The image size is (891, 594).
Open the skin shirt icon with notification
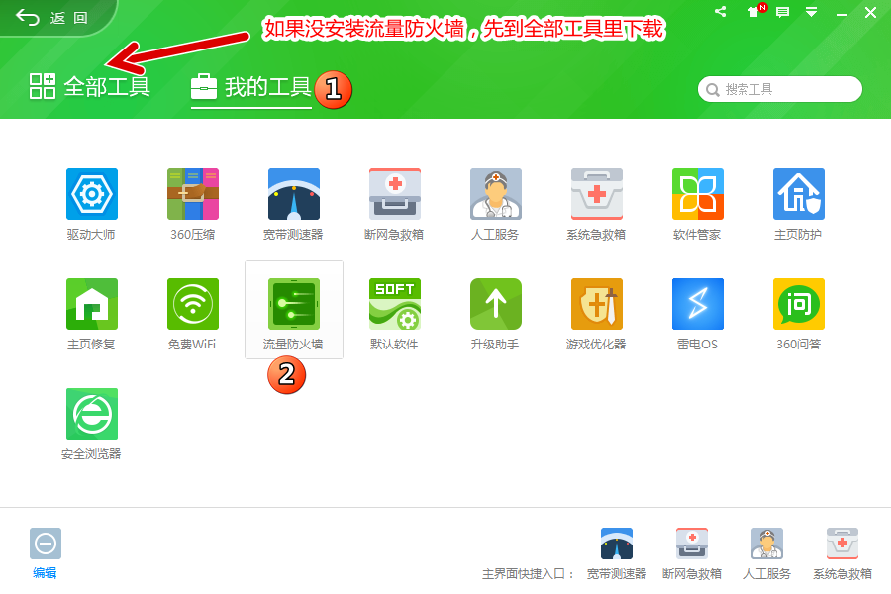click(755, 11)
